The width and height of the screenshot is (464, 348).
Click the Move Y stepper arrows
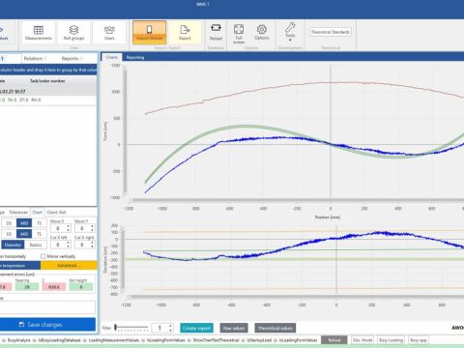92,228
